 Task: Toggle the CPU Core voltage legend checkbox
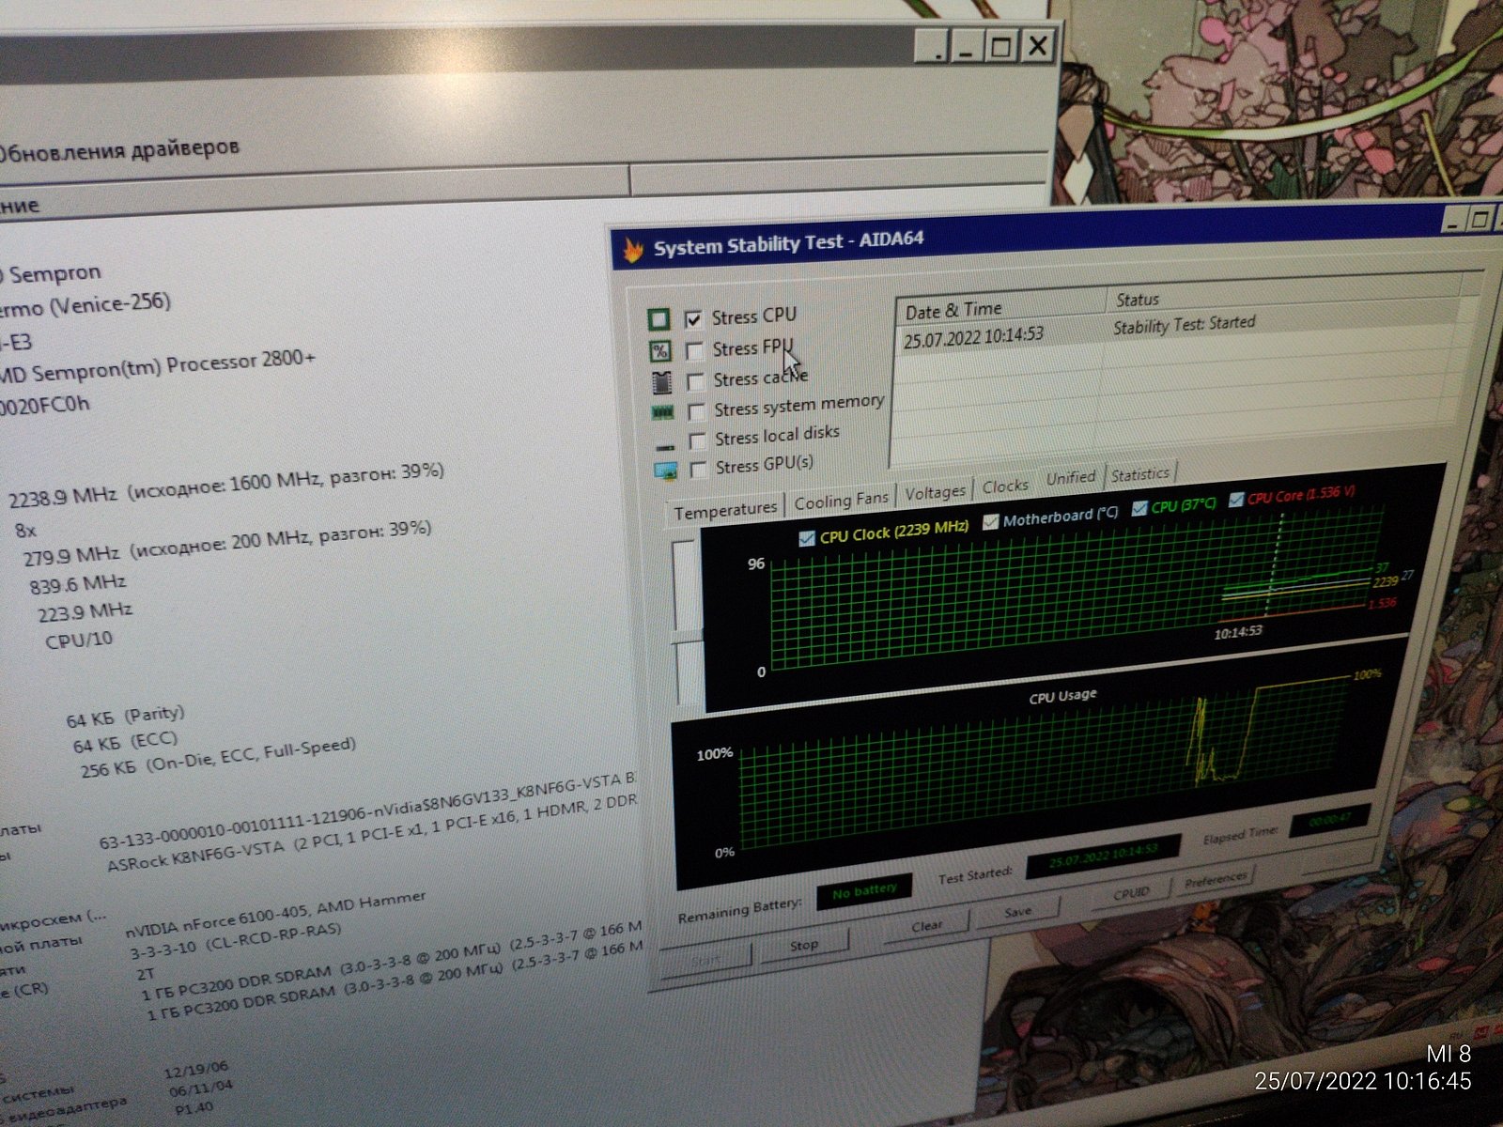pos(1236,499)
